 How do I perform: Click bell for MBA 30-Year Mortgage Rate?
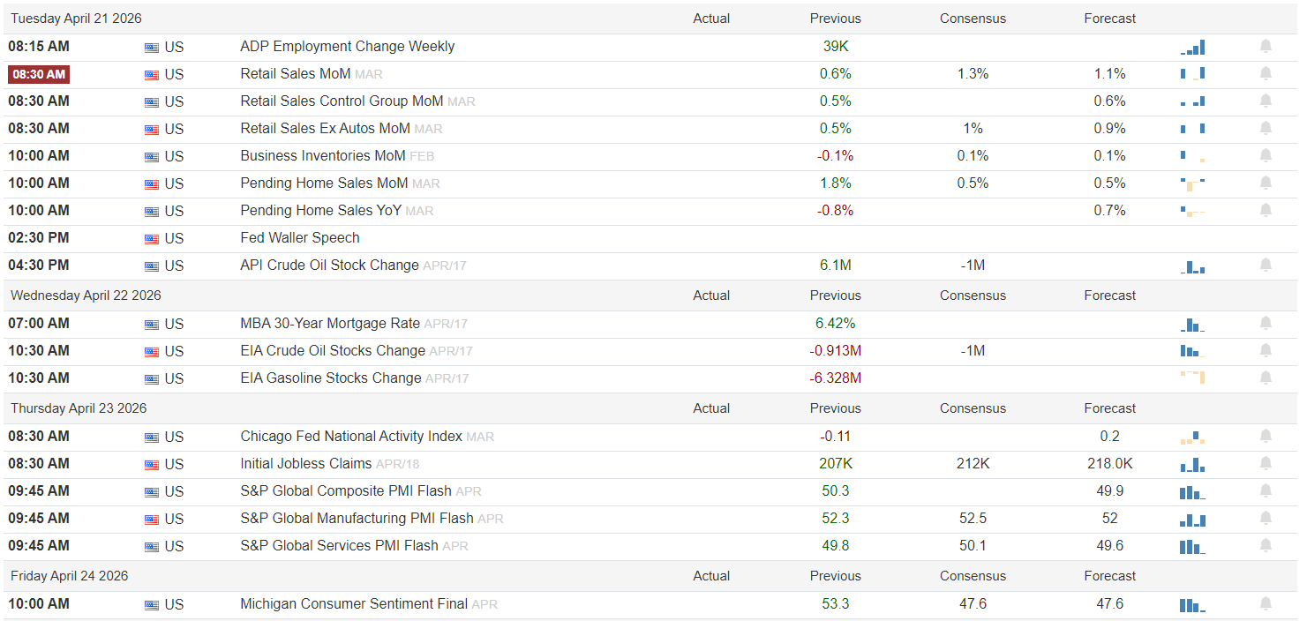pyautogui.click(x=1266, y=323)
